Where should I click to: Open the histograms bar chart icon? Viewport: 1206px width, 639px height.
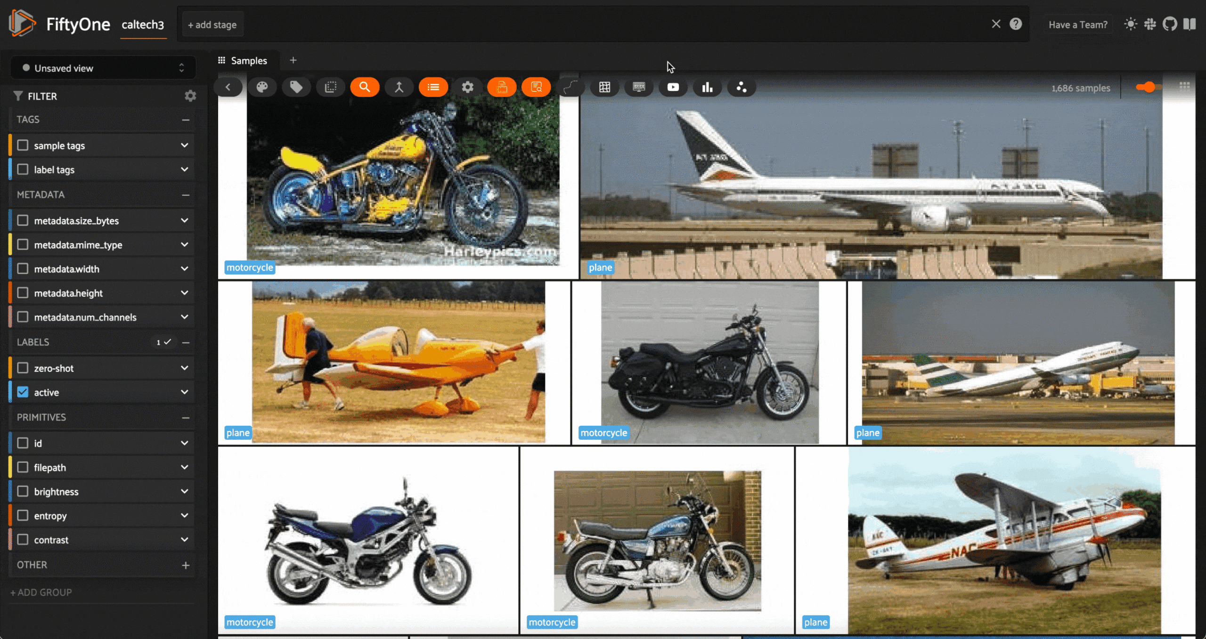click(x=707, y=87)
